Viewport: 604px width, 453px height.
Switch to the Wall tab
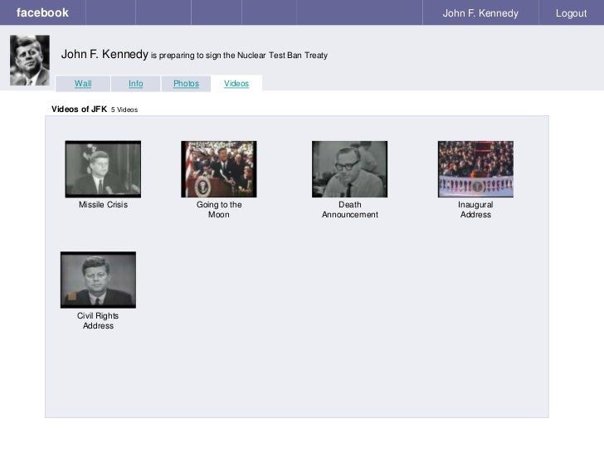[x=83, y=84]
